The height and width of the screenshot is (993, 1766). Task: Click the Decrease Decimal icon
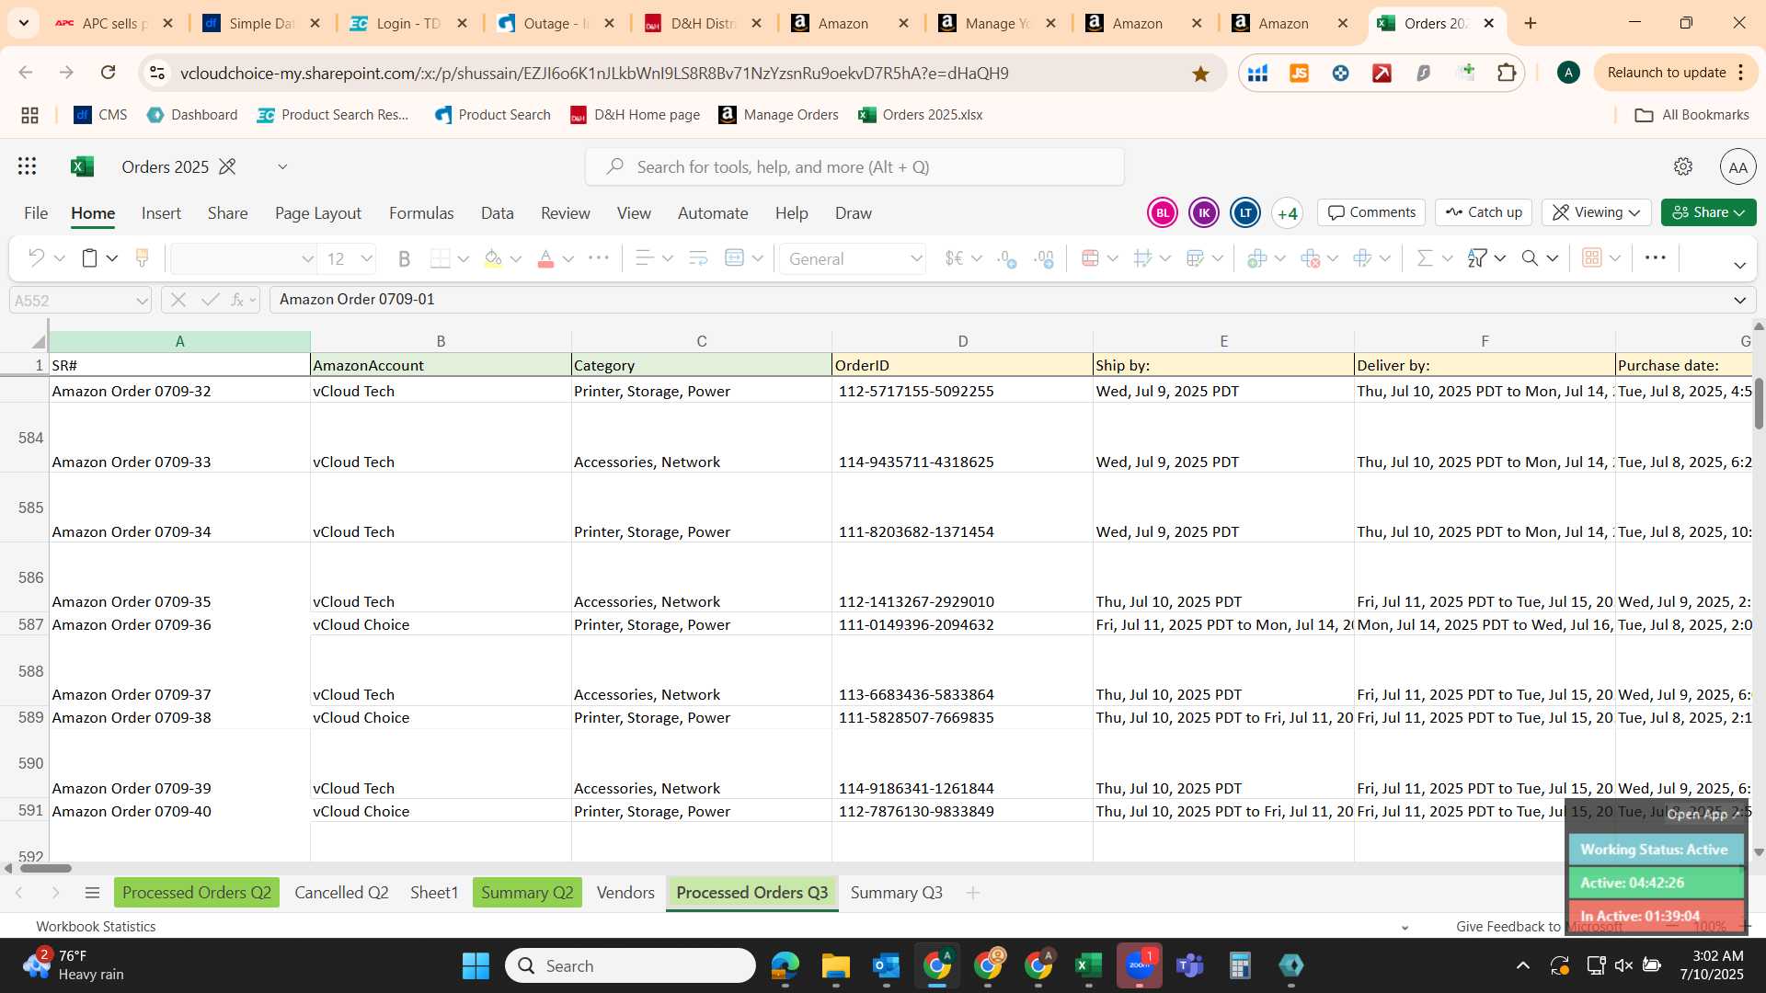tap(1044, 259)
